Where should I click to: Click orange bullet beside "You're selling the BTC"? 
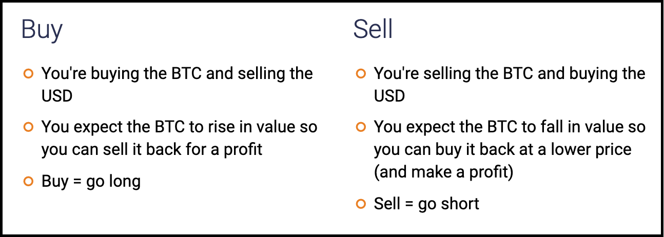(x=361, y=73)
